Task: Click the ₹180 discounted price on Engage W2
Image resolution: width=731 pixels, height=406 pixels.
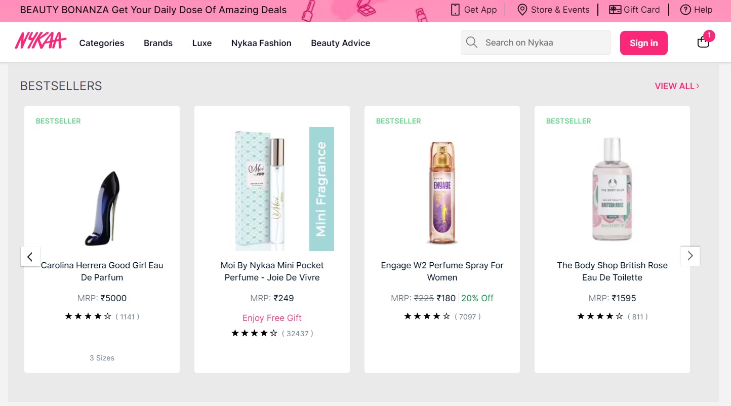Action: [446, 298]
